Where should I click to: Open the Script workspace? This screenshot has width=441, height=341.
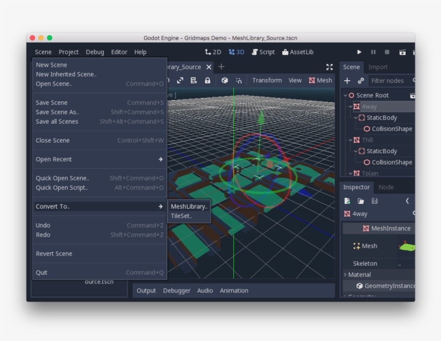coord(263,52)
